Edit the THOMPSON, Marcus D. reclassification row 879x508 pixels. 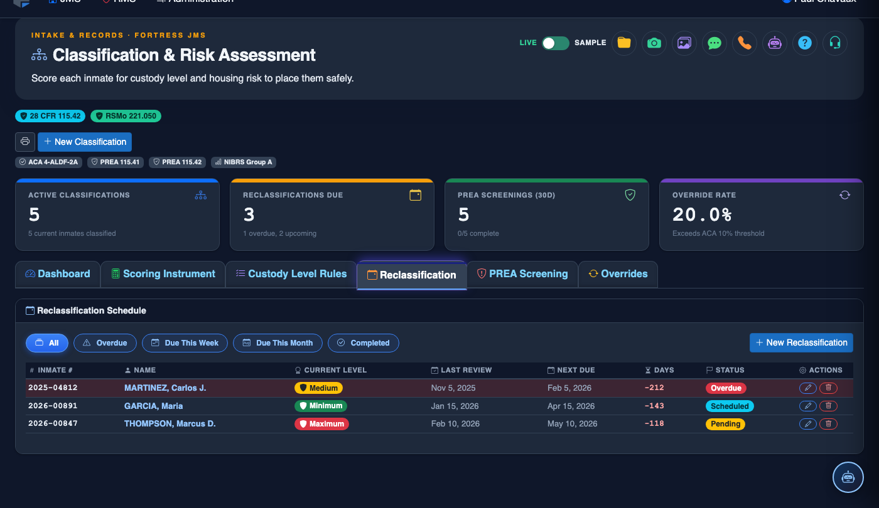click(x=808, y=424)
